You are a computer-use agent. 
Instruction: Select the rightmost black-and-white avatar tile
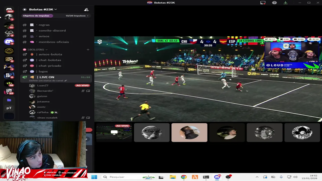pyautogui.click(x=302, y=132)
